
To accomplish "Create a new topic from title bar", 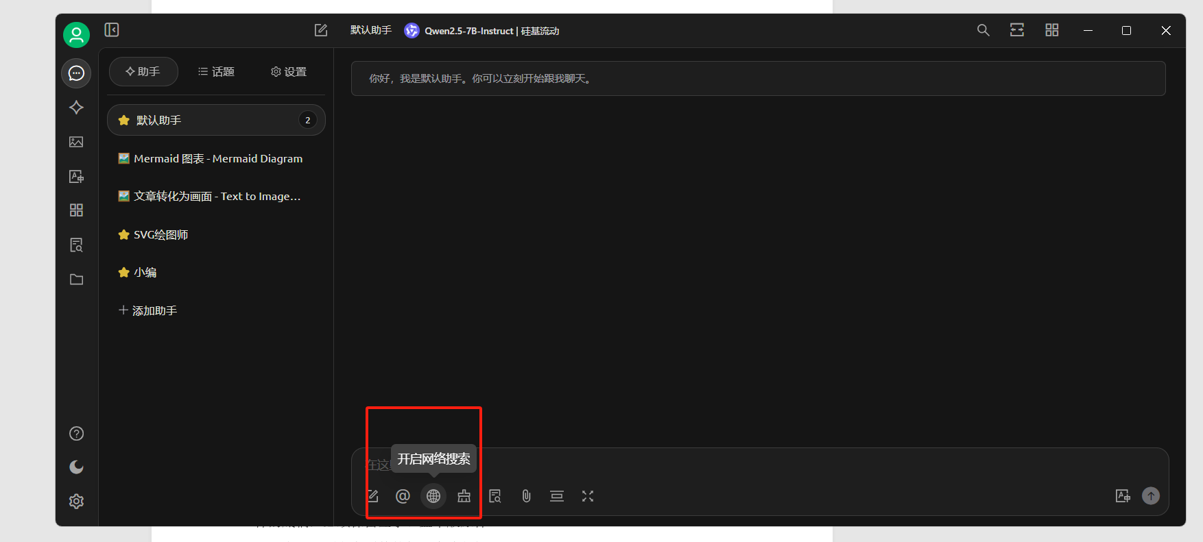I will click(x=321, y=30).
